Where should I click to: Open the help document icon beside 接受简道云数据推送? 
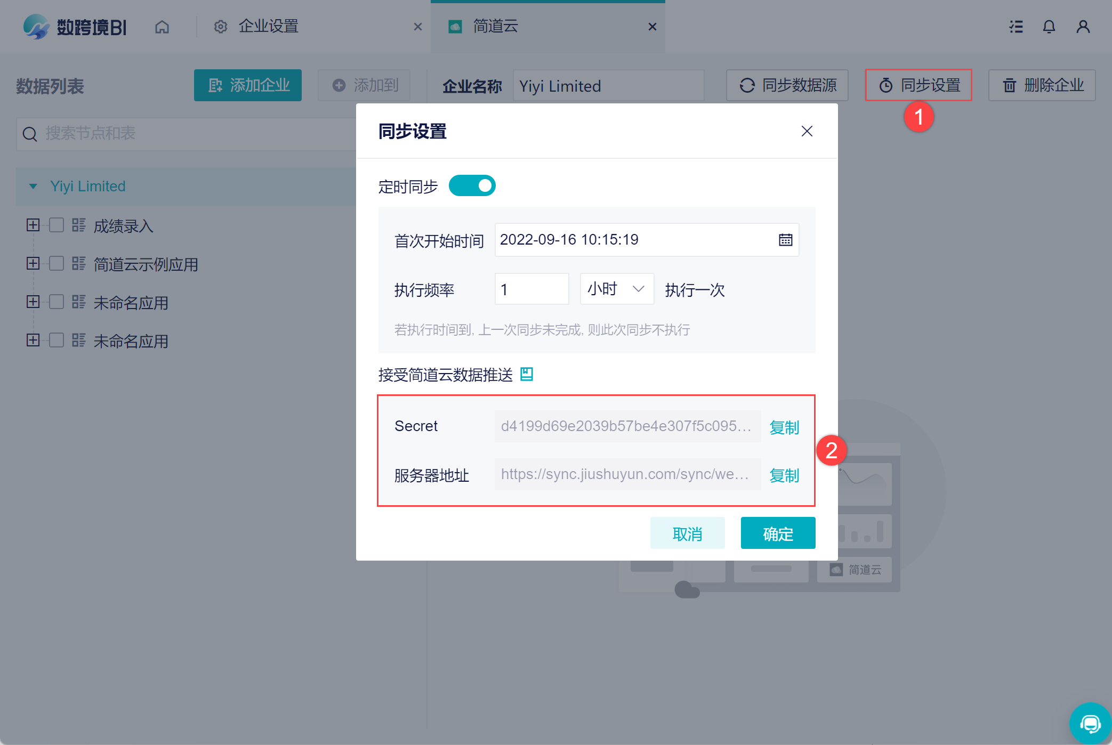coord(527,374)
